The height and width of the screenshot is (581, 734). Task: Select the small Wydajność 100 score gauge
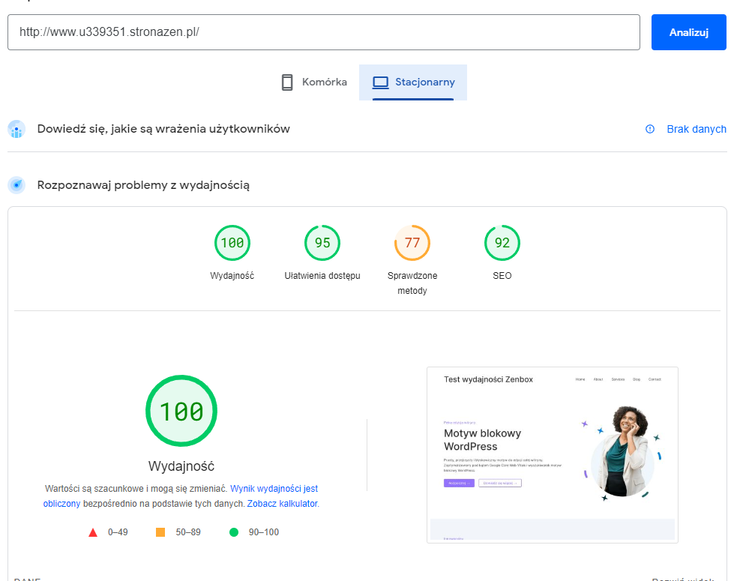[x=232, y=243]
